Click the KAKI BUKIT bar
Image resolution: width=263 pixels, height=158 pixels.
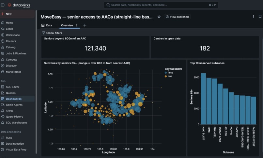pyautogui.click(x=204, y=99)
